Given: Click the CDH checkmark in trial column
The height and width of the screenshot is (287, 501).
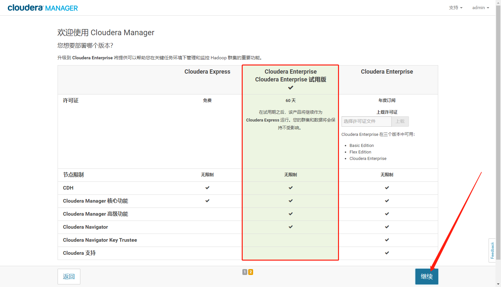Looking at the screenshot, I should pyautogui.click(x=291, y=188).
